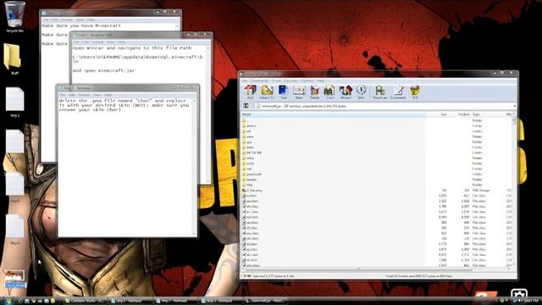Open Help menu in Step 2 Notepad
Image resolution: width=542 pixels, height=305 pixels.
tap(121, 42)
